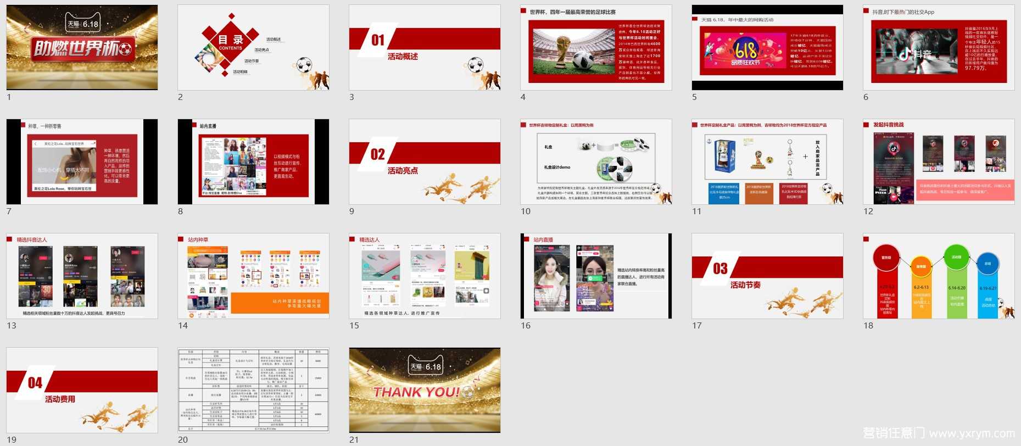
Task: Select slide 4 about the World Cup
Action: click(596, 47)
